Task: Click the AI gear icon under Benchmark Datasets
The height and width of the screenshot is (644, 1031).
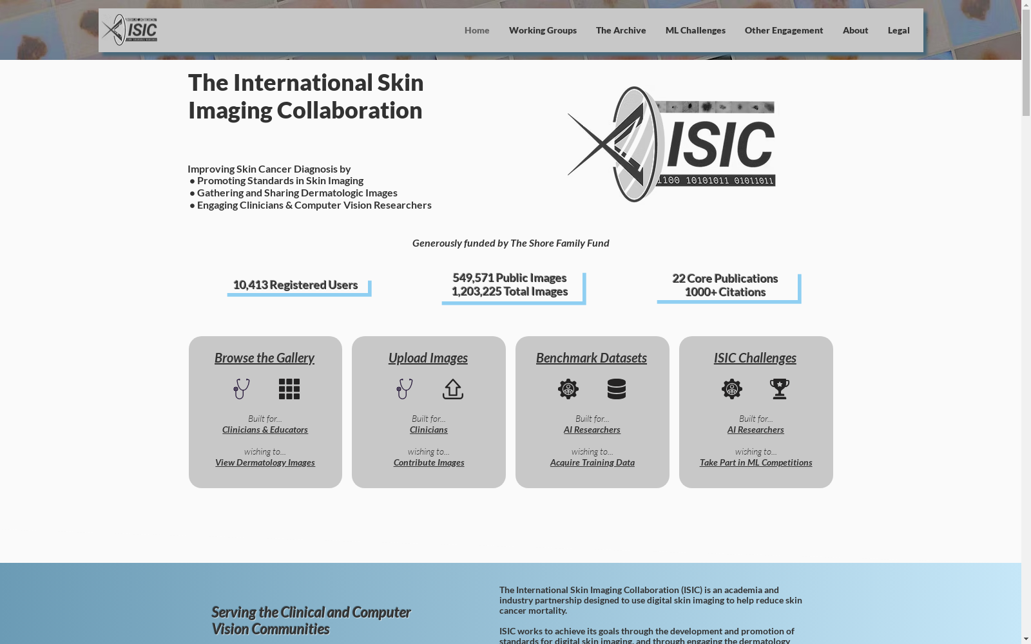Action: 568,389
